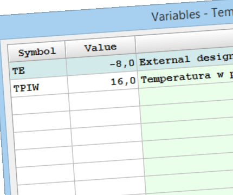Select the -8,0 value cell

tap(102, 64)
